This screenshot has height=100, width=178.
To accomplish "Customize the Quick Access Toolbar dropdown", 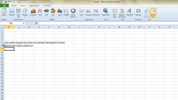I will coord(19,2).
